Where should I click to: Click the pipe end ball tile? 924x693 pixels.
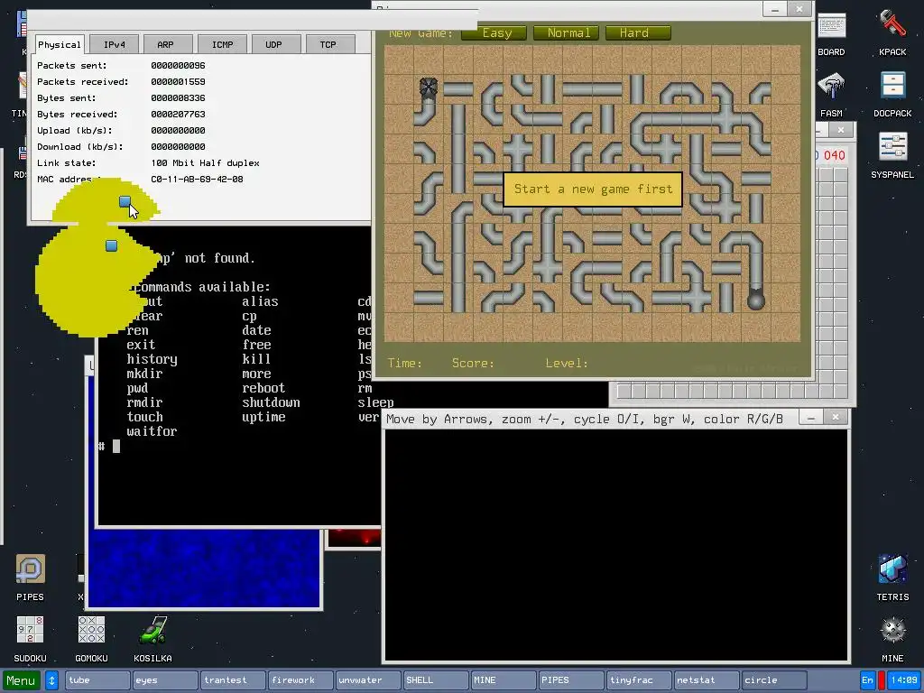point(756,300)
